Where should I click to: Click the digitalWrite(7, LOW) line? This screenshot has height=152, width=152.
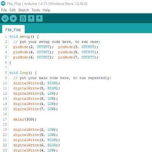(x=36, y=109)
